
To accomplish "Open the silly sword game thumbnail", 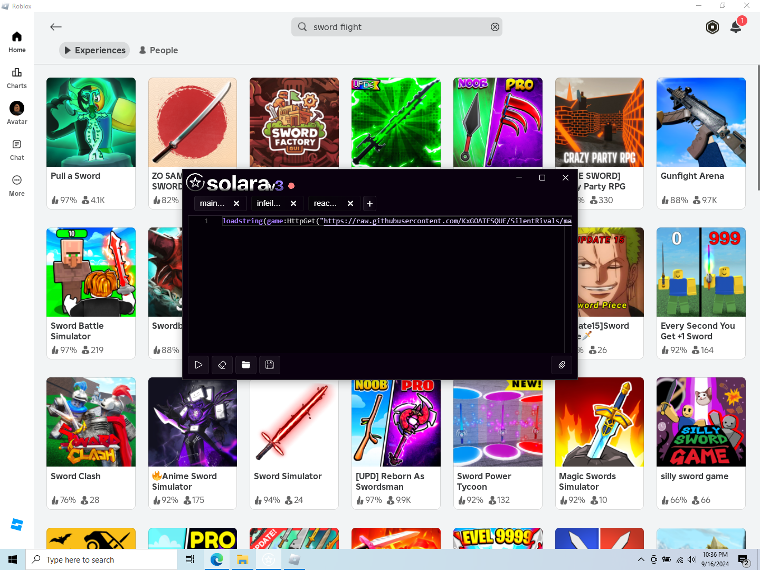I will coord(701,422).
